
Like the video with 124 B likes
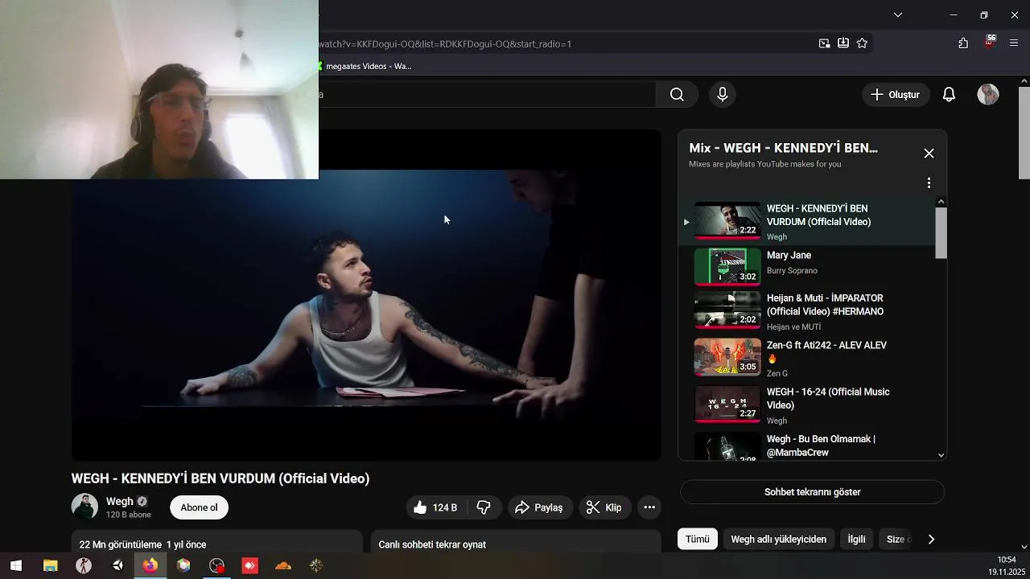pyautogui.click(x=435, y=507)
